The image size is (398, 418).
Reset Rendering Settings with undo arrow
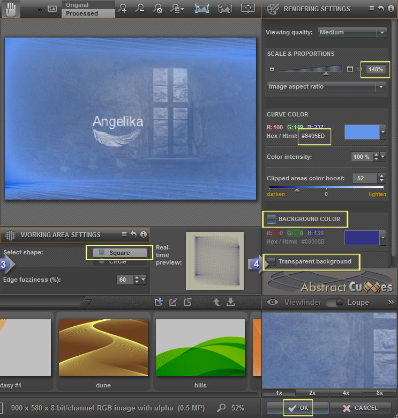click(x=380, y=9)
